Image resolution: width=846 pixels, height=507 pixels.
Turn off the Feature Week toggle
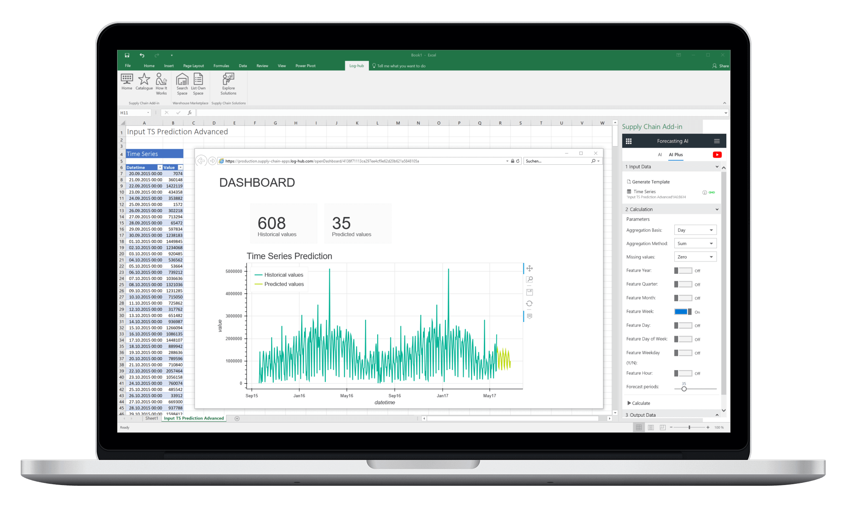pyautogui.click(x=682, y=311)
